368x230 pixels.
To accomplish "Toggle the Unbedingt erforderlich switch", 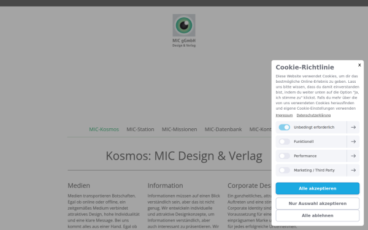I will [x=285, y=127].
